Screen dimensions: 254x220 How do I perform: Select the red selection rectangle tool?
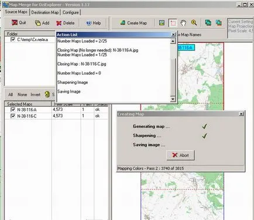(173, 23)
